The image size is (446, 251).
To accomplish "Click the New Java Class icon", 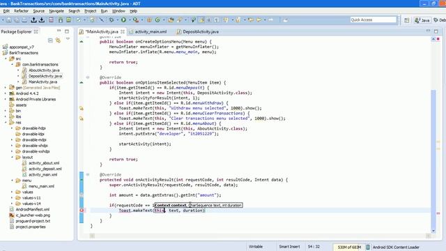I will [157, 20].
